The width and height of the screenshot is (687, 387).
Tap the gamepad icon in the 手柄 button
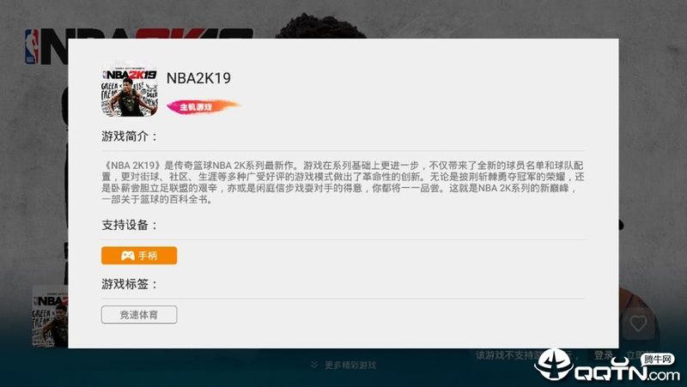pos(127,256)
